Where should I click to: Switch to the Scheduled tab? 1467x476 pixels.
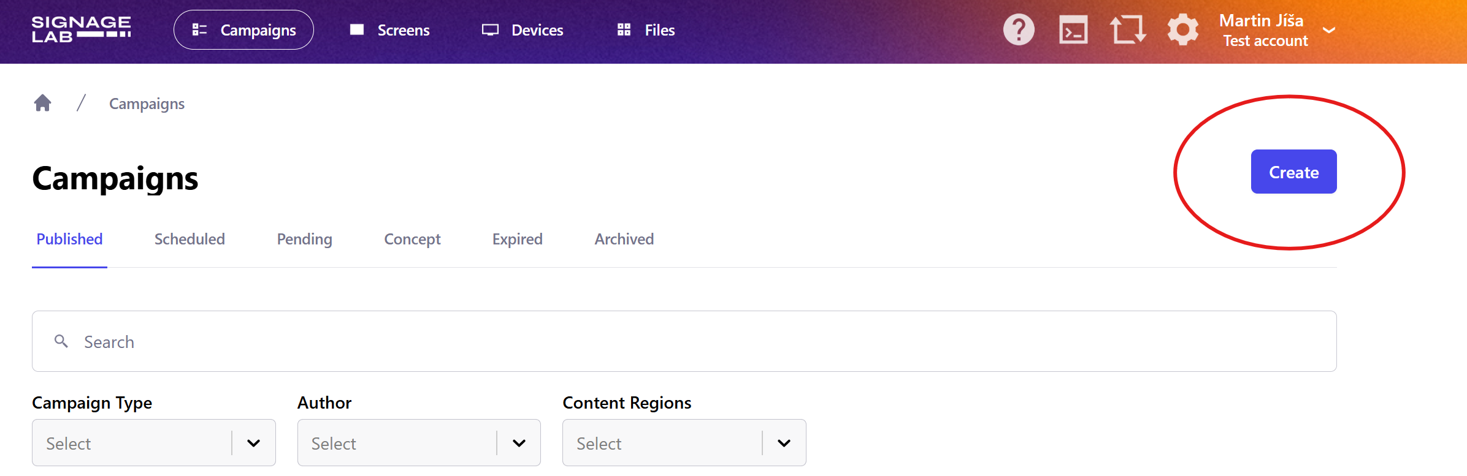tap(190, 239)
